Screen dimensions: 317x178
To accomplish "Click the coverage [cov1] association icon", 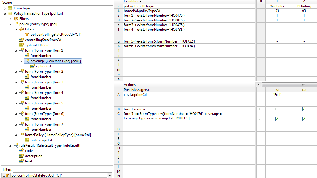I will [x=27, y=61].
